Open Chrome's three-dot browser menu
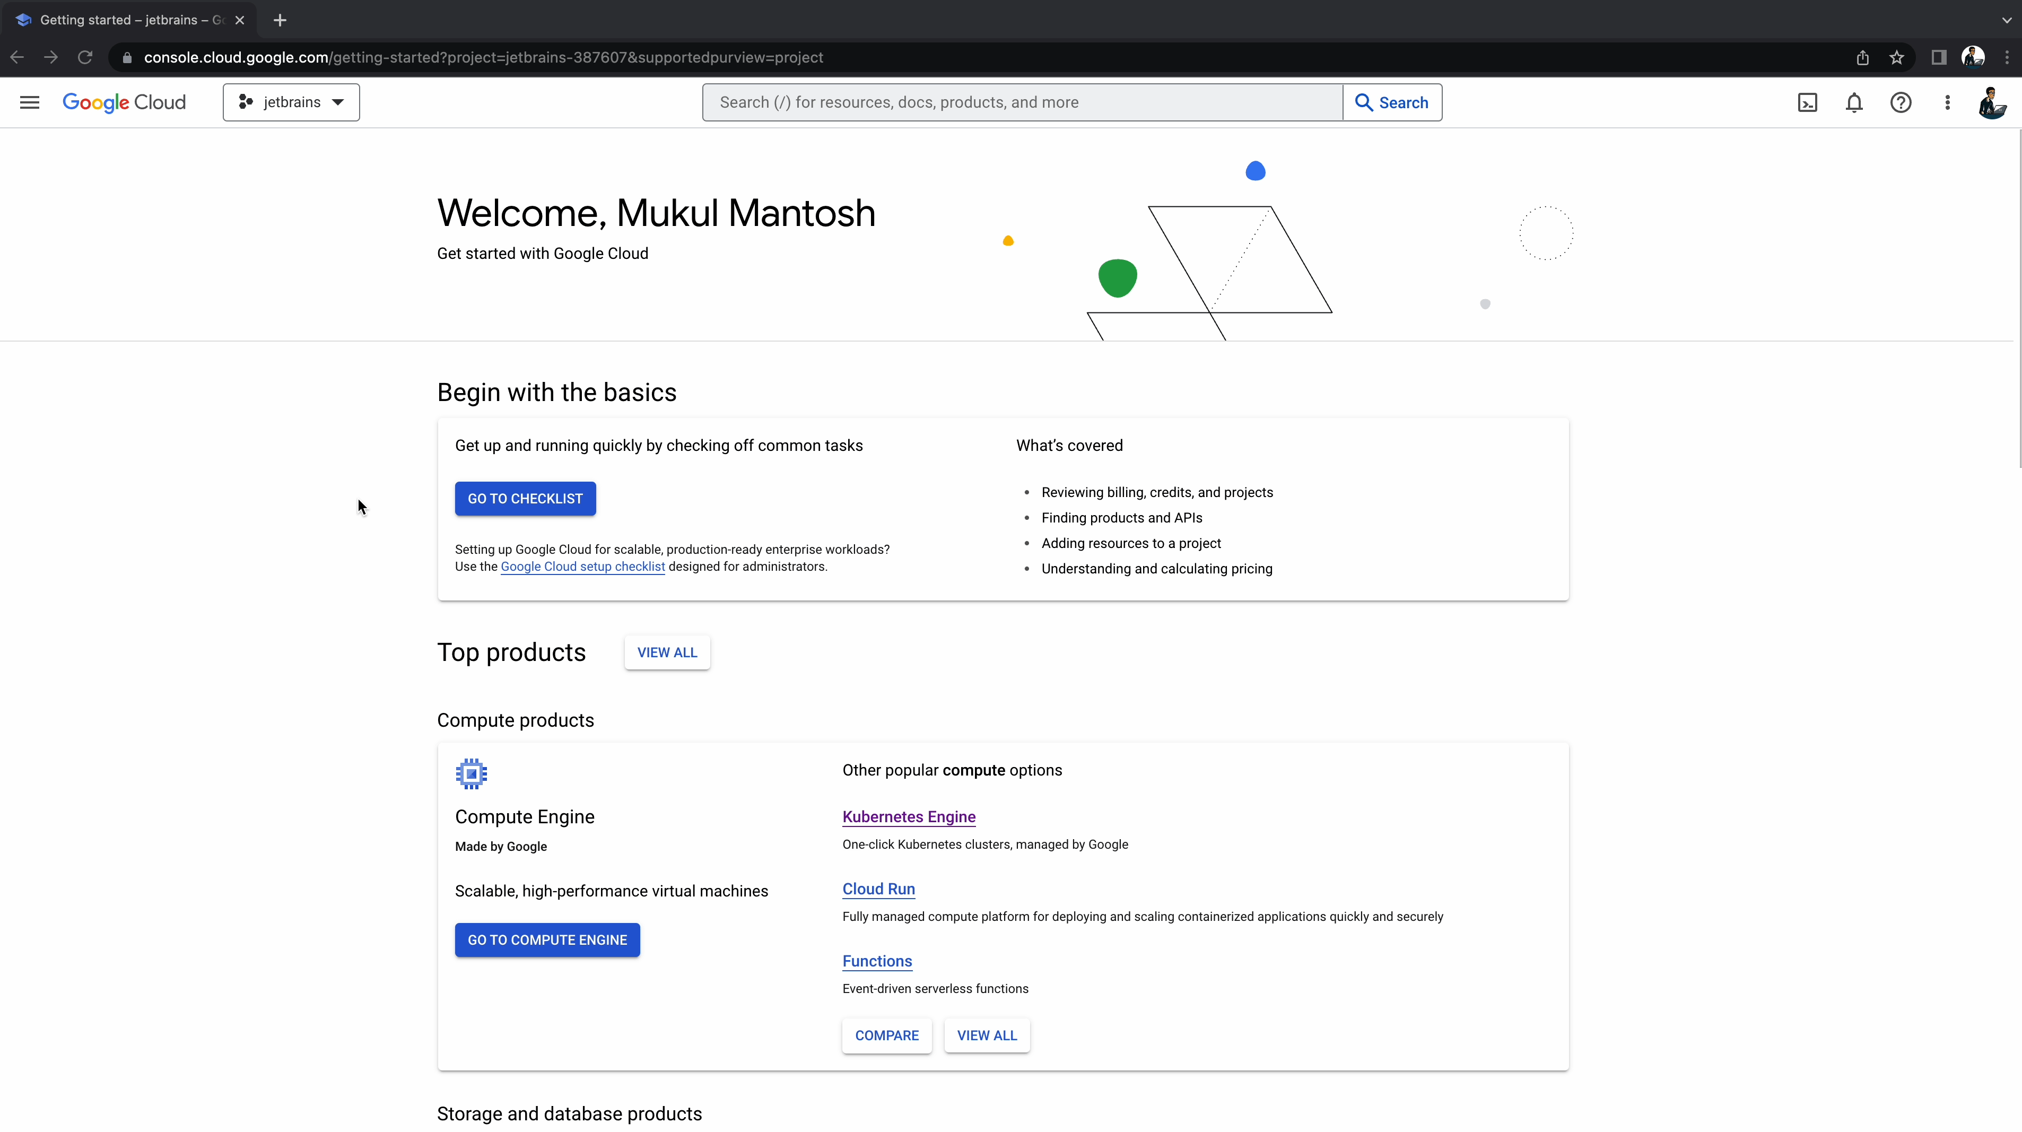This screenshot has height=1132, width=2022. [2007, 57]
